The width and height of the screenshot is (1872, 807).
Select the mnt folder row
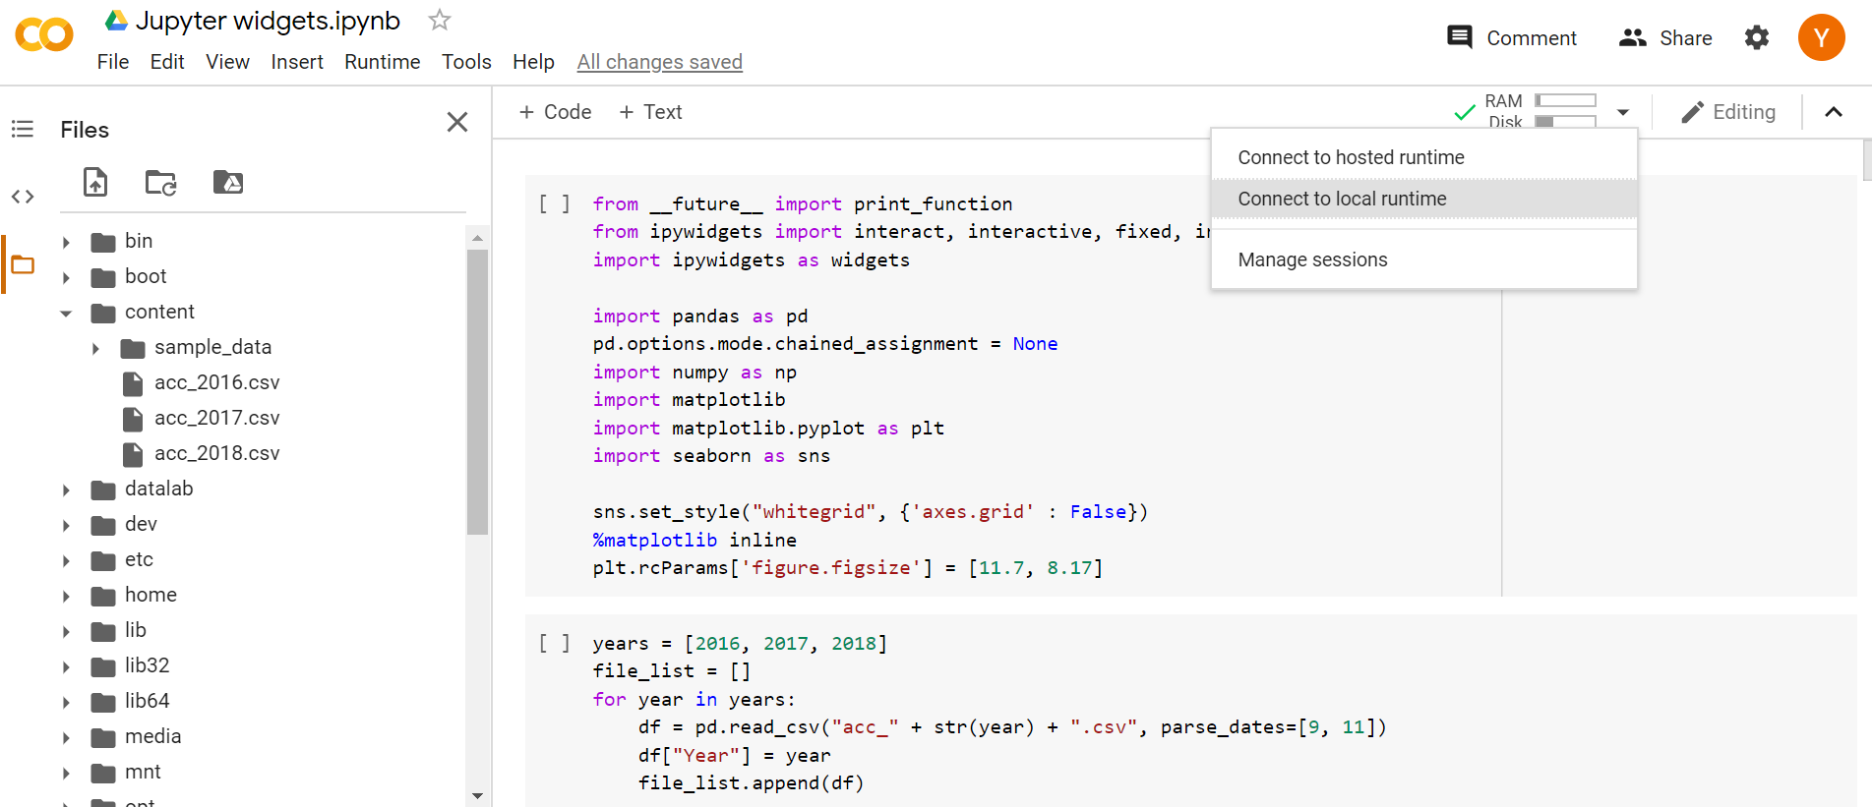click(261, 773)
